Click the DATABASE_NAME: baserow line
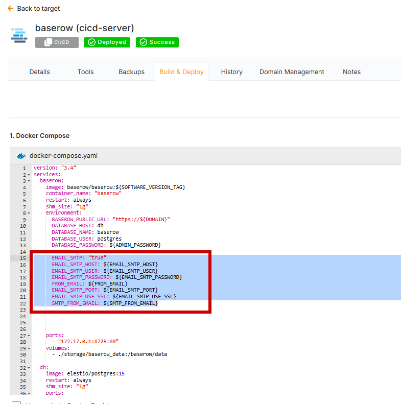The height and width of the screenshot is (404, 401). (85, 232)
